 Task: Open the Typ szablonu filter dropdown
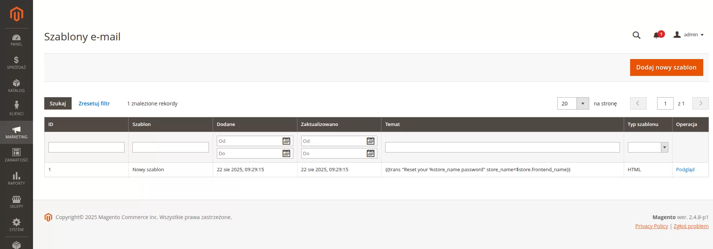tap(648, 147)
